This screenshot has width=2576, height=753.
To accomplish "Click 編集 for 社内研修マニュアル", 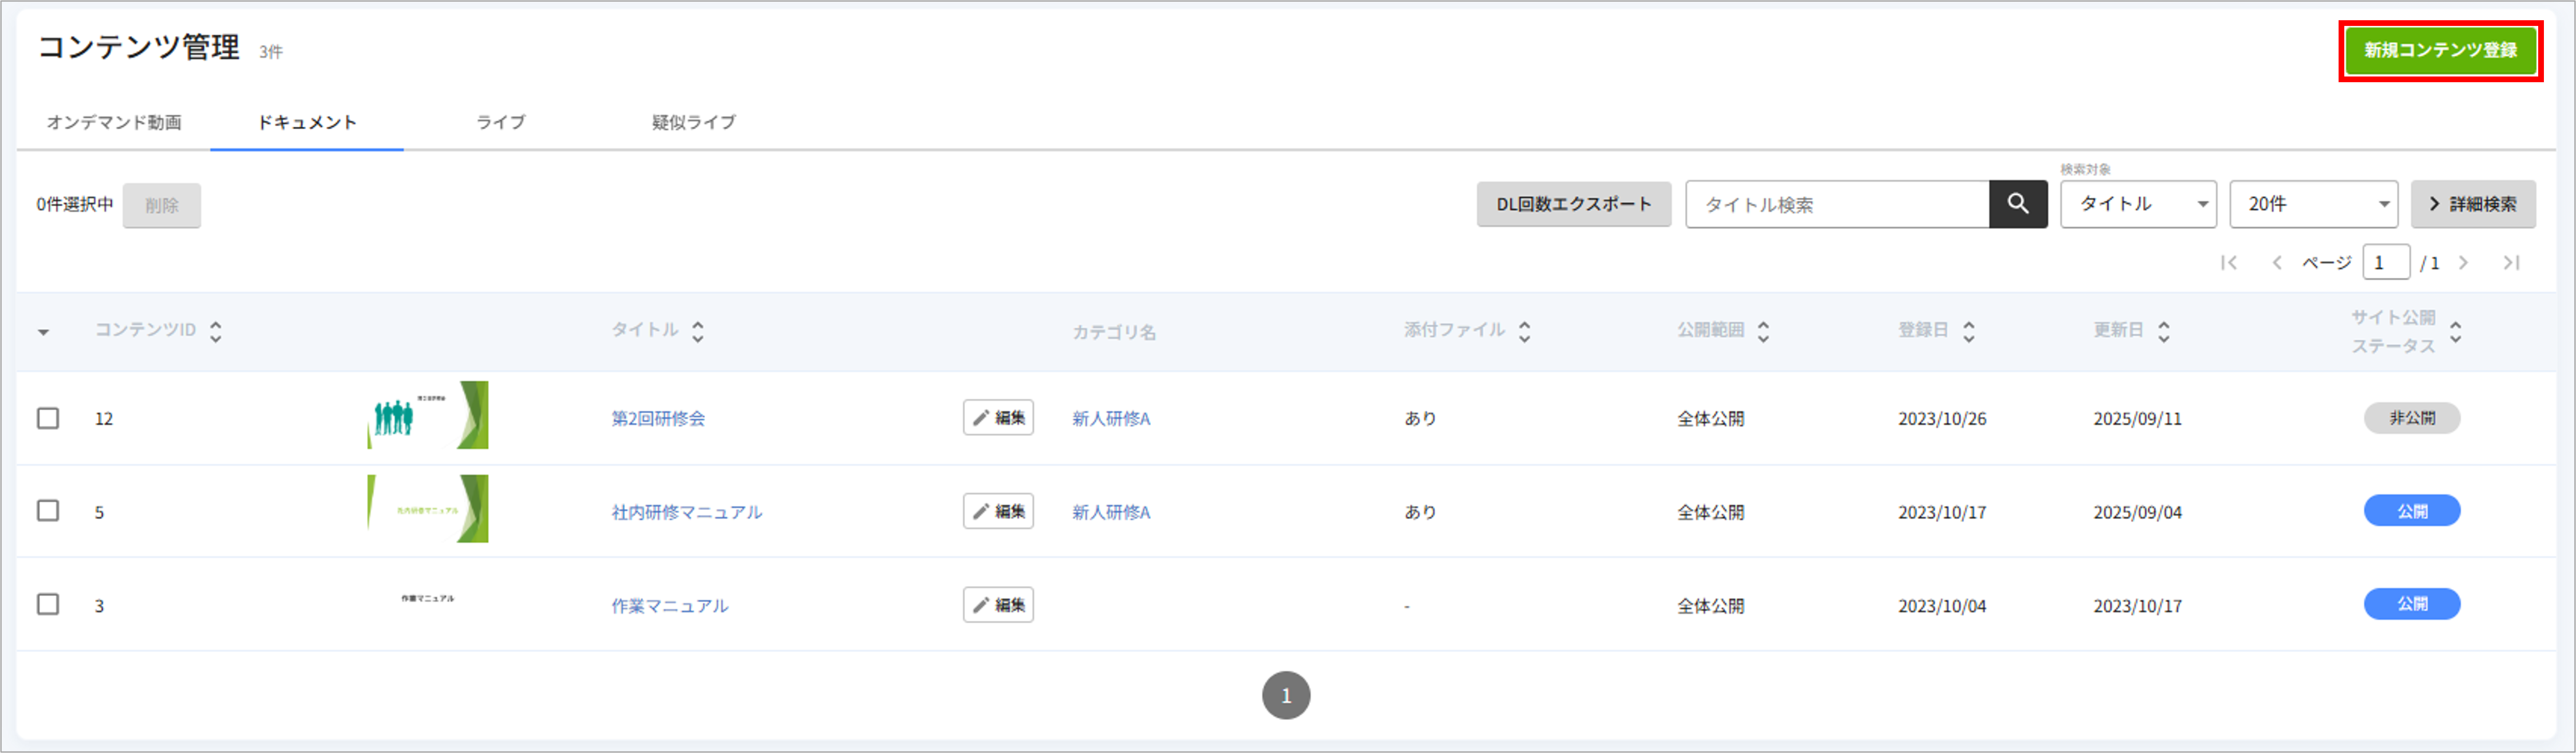I will (998, 511).
